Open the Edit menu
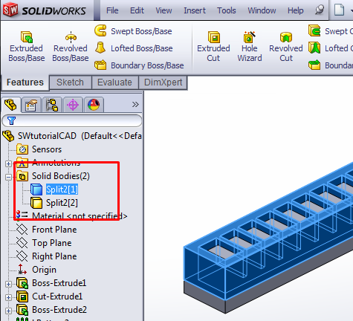The width and height of the screenshot is (353, 321). point(137,10)
